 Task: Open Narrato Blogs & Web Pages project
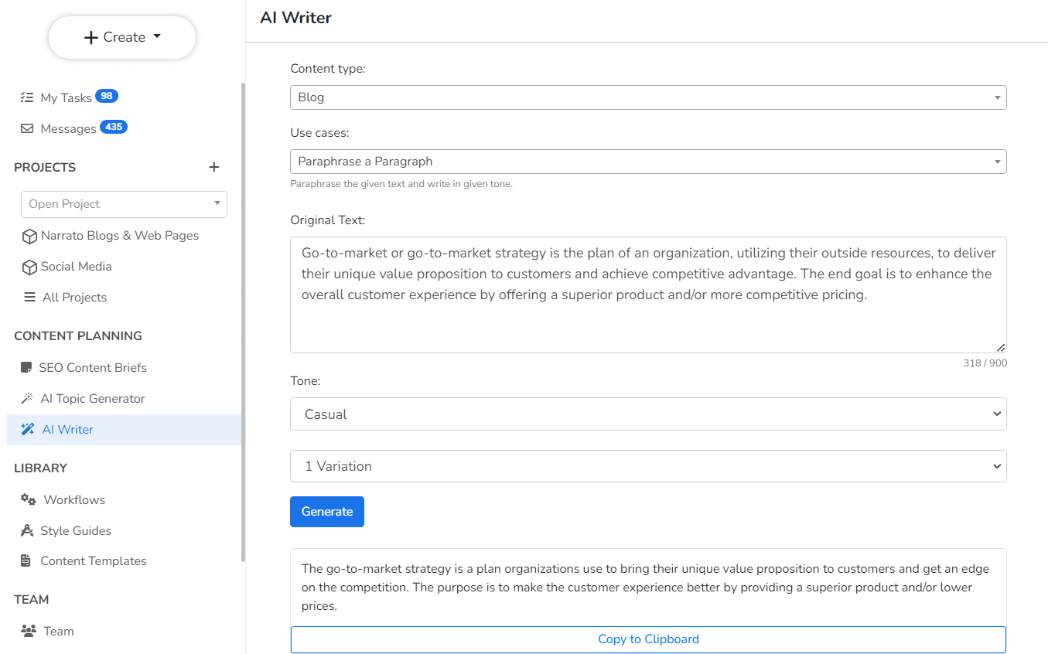(x=119, y=236)
